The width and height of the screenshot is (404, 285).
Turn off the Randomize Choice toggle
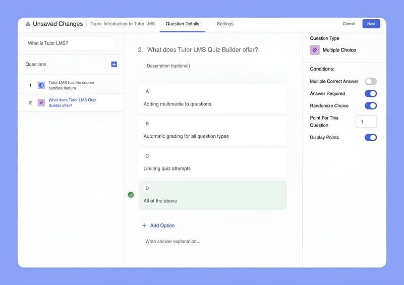(371, 105)
